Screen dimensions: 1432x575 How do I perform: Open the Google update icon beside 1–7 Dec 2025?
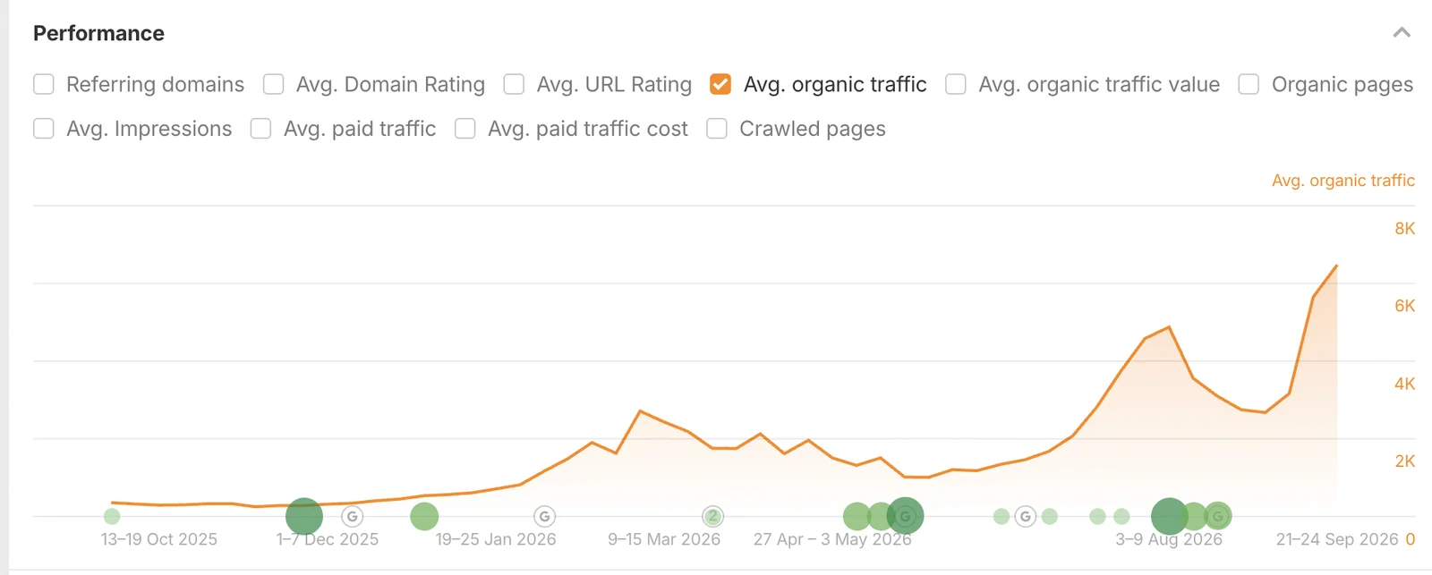pos(353,516)
